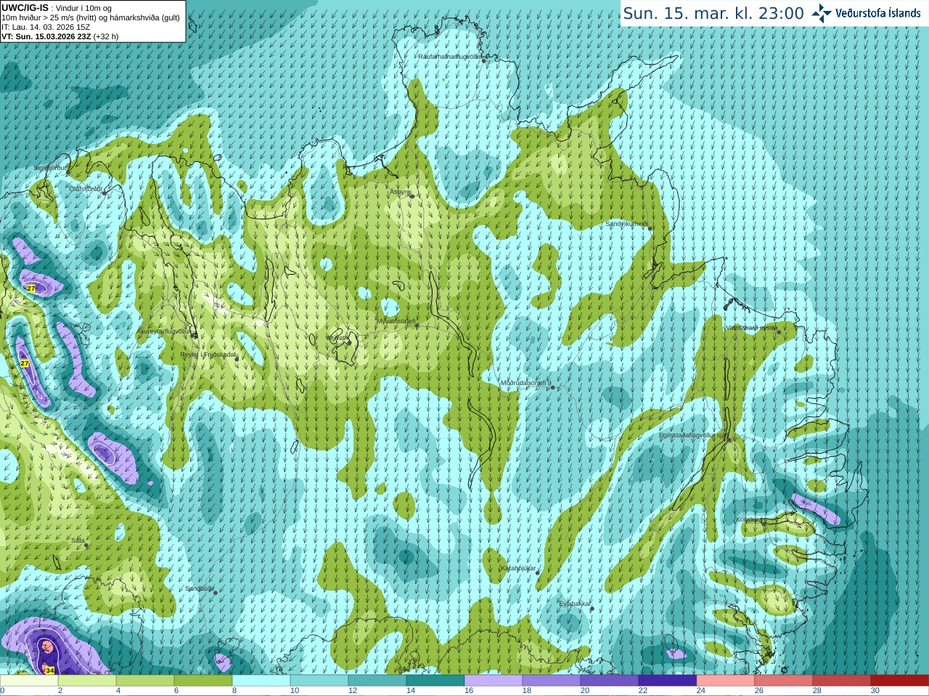This screenshot has height=696, width=929.
Task: Pick the 12–14 m/s teal legend swatch
Action: coord(377,681)
